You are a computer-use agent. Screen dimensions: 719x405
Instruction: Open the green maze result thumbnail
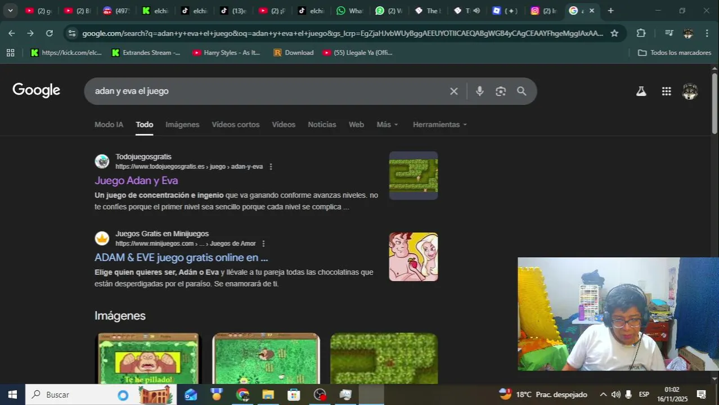(414, 175)
